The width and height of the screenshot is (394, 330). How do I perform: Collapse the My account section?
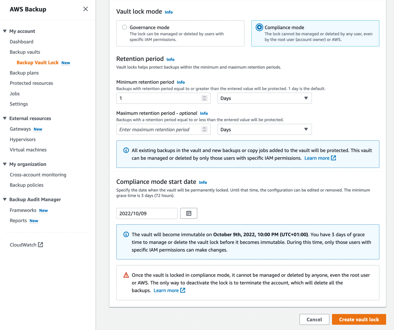(5, 31)
